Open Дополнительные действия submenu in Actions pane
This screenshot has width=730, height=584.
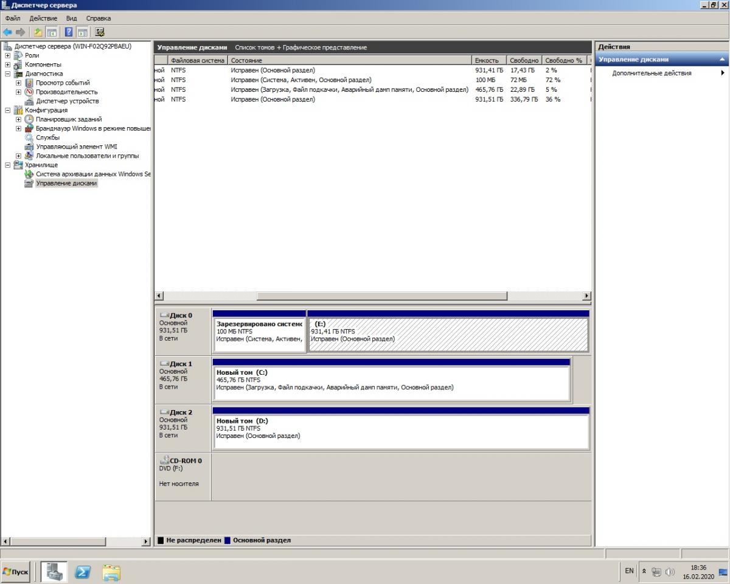[652, 73]
